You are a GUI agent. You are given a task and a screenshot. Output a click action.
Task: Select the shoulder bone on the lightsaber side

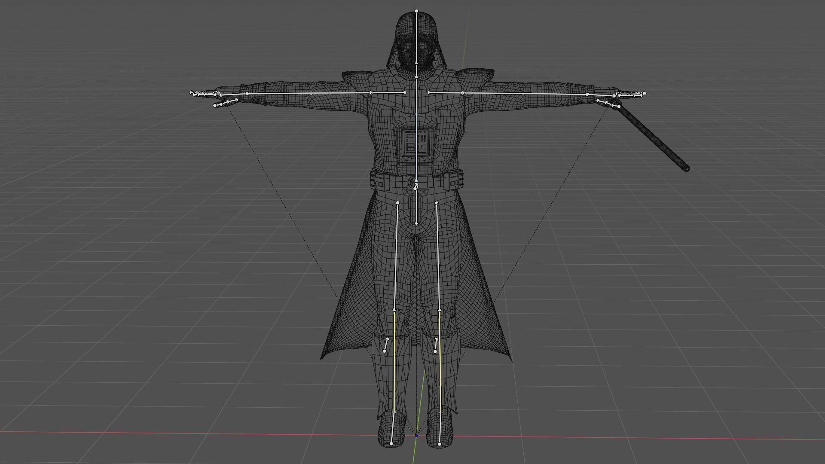[x=446, y=93]
